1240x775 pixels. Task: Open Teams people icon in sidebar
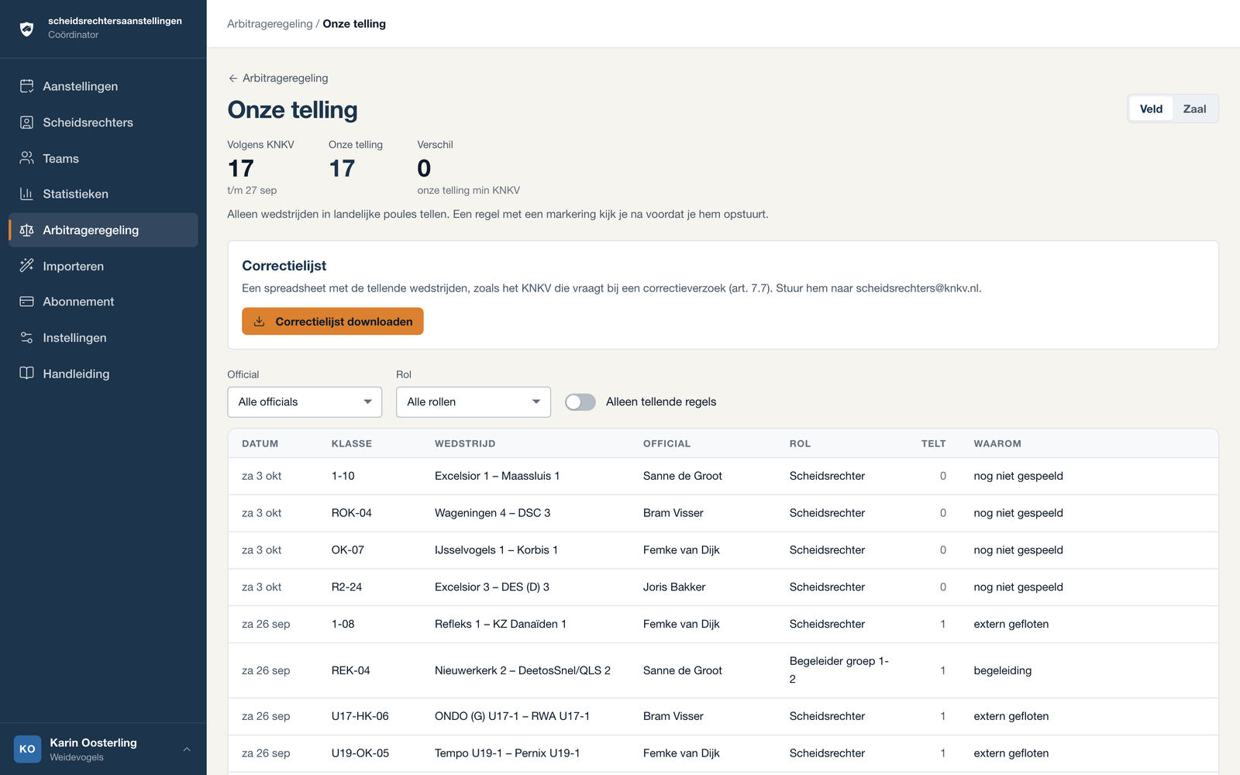coord(27,158)
